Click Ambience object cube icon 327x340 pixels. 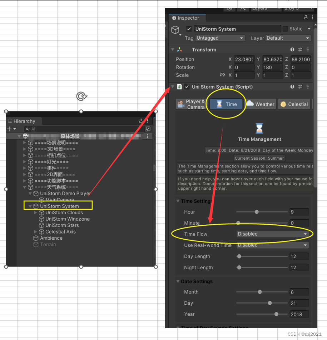[x=36, y=238]
